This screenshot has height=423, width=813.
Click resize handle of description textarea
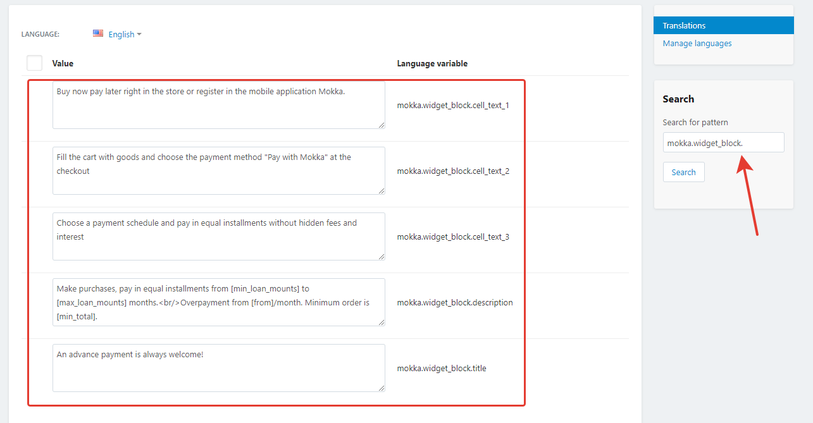point(381,322)
